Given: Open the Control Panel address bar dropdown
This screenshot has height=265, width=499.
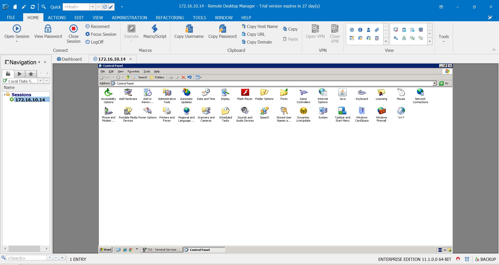Looking at the screenshot, I should click(435, 83).
